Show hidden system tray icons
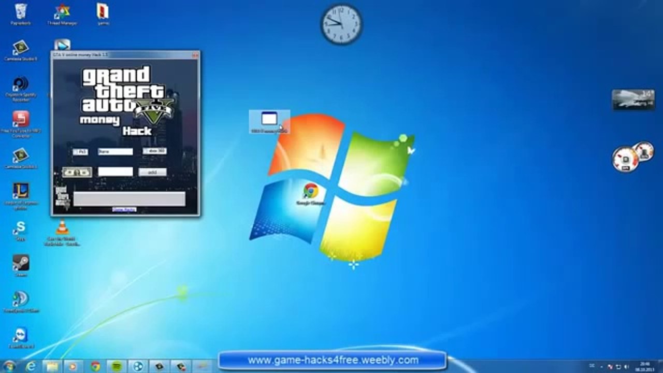 point(600,366)
